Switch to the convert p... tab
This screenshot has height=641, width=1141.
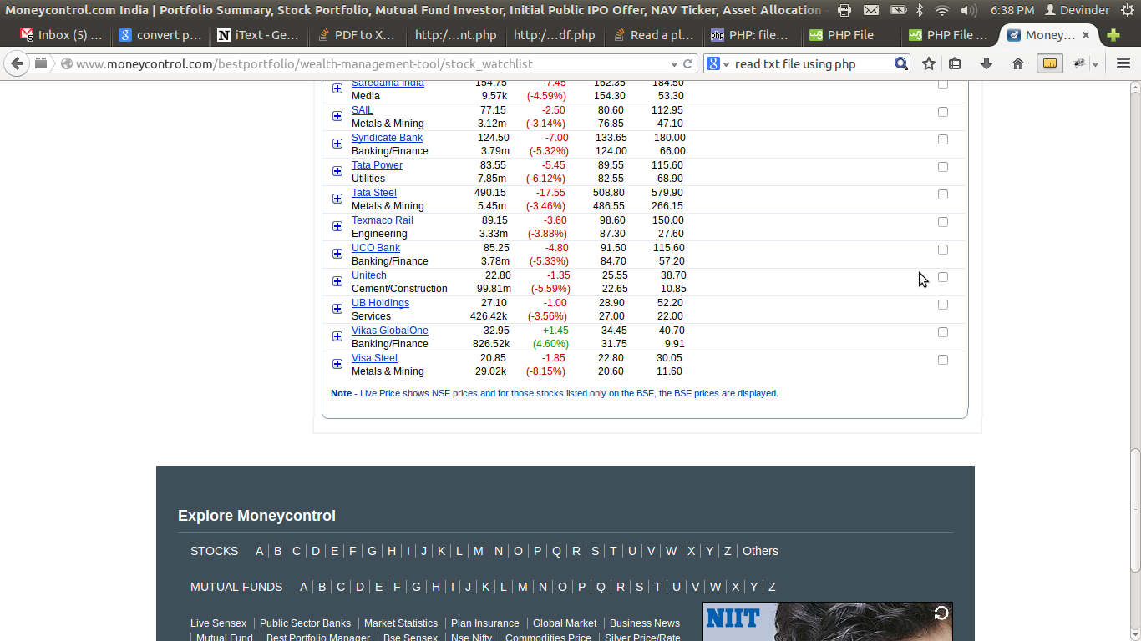coord(160,35)
